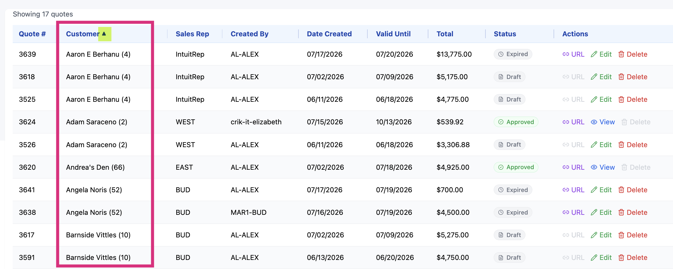Open the URL link for quote 3639

point(573,54)
